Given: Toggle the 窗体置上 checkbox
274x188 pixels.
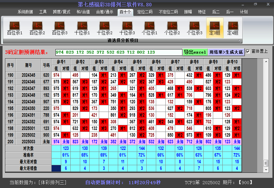Looking at the screenshot, I should (x=248, y=51).
